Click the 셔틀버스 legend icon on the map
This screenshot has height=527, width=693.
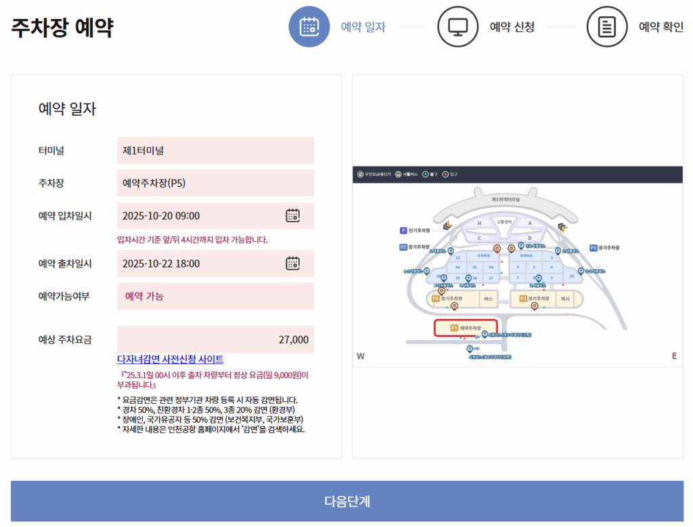pos(398,174)
